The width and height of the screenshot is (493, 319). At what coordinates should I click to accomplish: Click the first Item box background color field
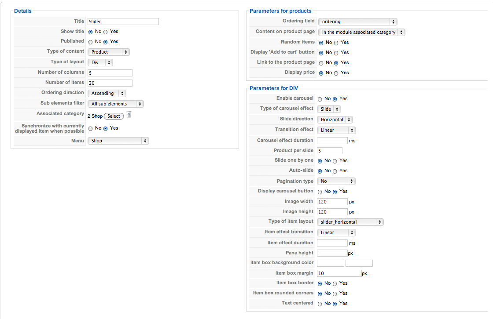[330, 263]
